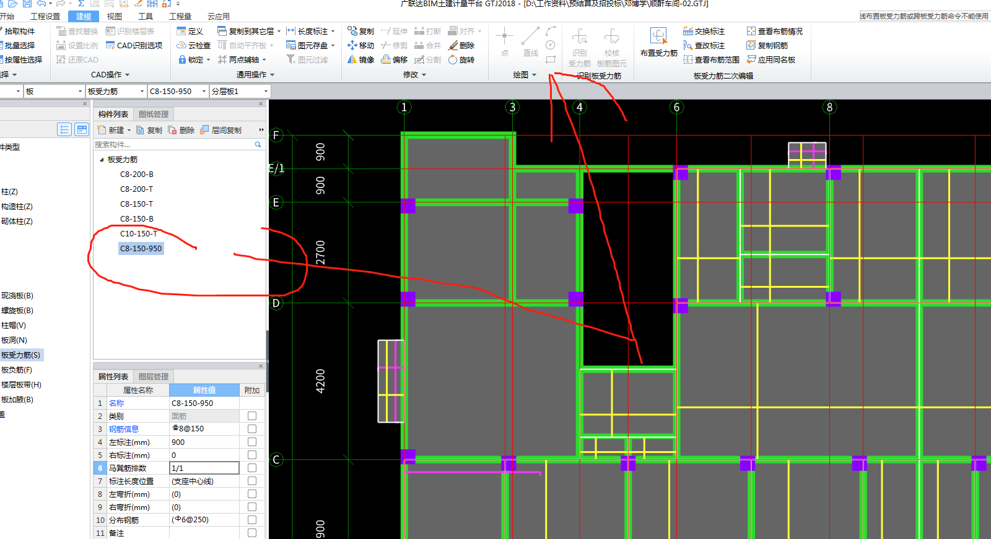Click the 复制 button in component list toolbar
The width and height of the screenshot is (991, 539).
click(149, 130)
